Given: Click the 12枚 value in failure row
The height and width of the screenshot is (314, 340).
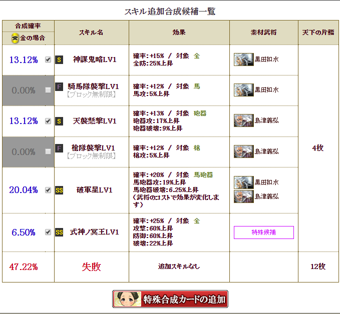Looking at the screenshot, I should 318,266.
